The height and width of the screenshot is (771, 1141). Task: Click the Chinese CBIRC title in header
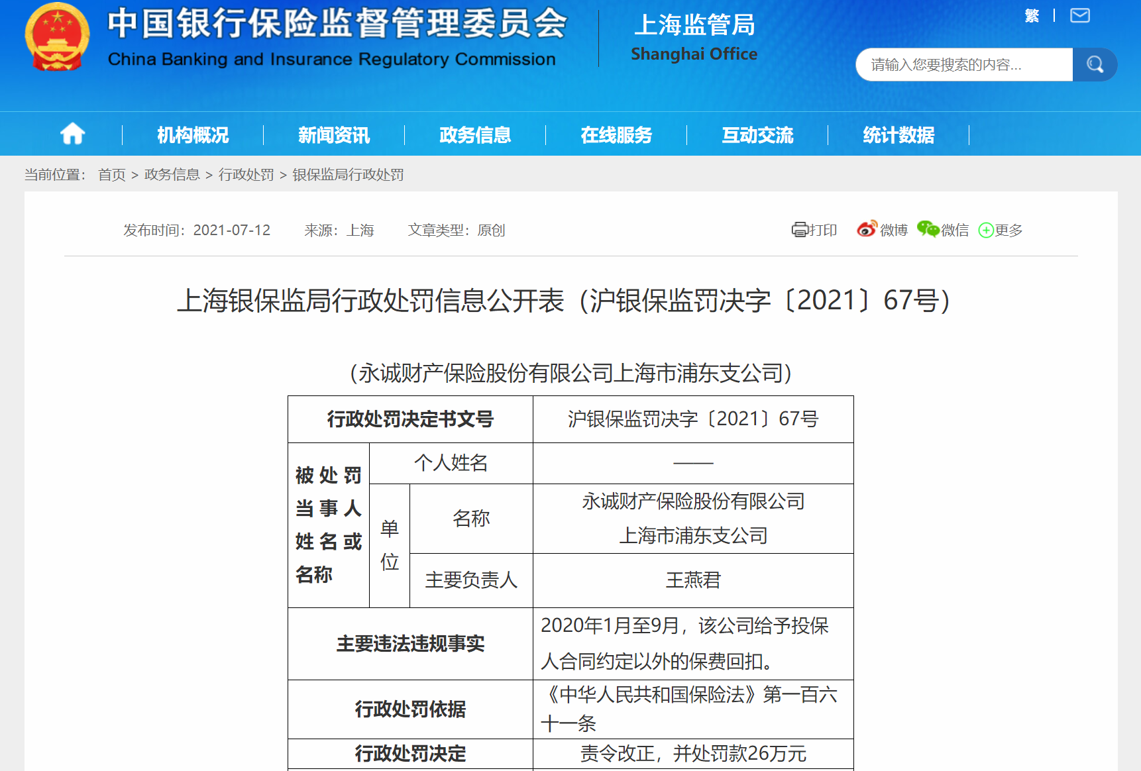(x=337, y=24)
